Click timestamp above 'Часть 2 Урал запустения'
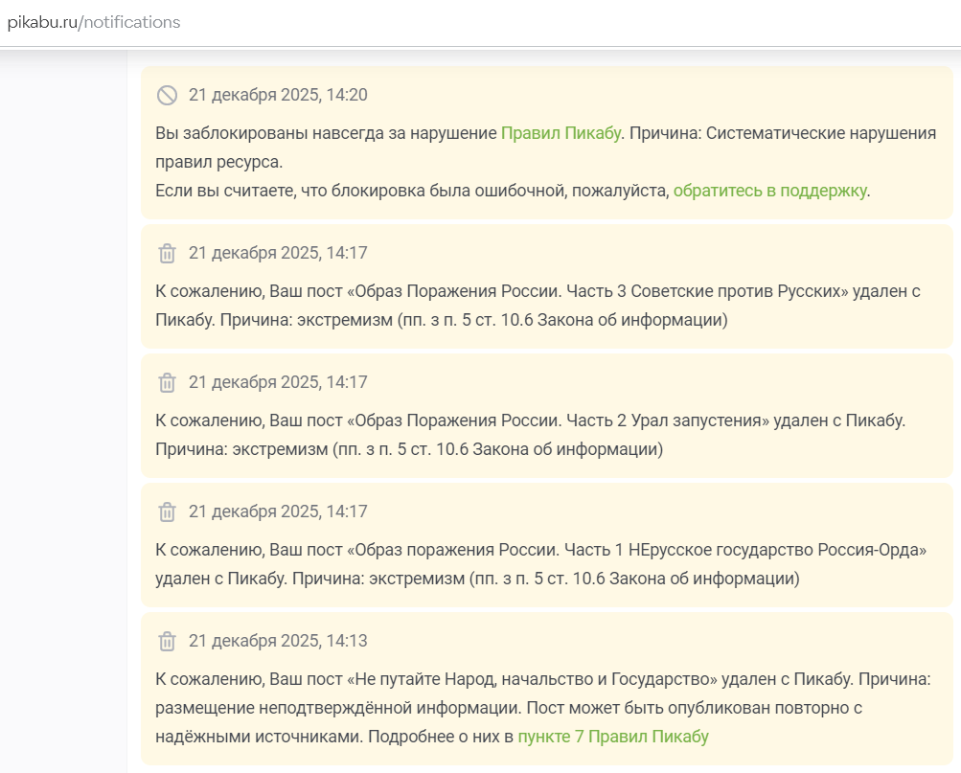Screen dimensions: 961x773 (278, 382)
